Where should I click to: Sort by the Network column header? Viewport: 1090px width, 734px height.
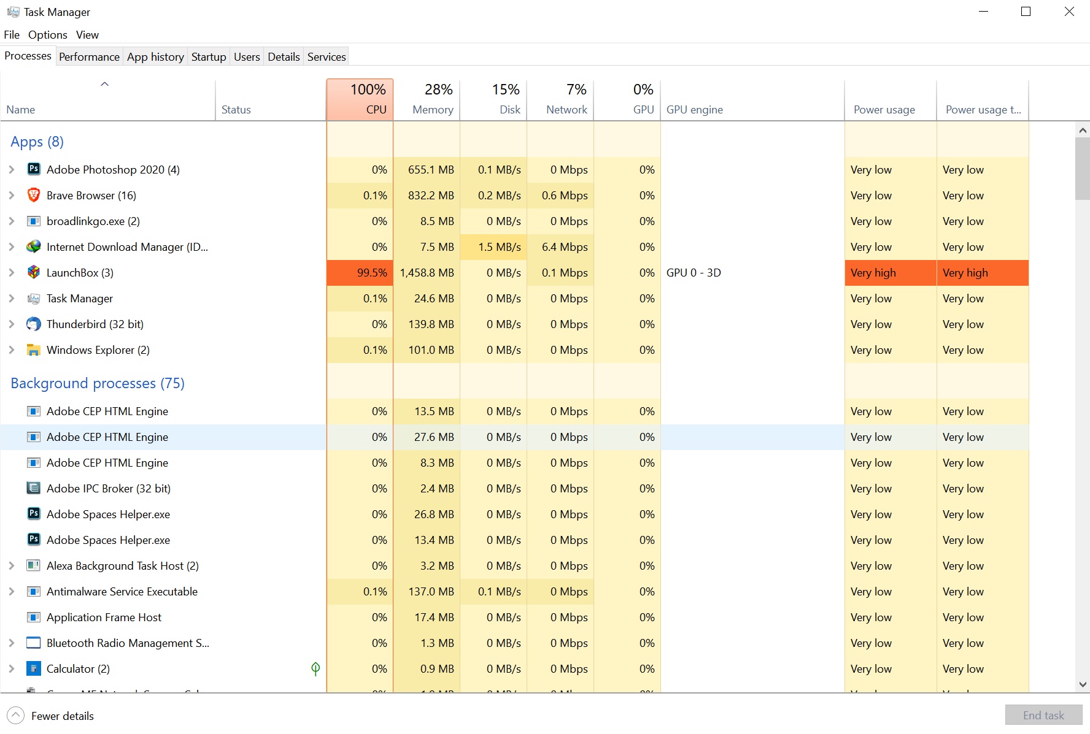pos(560,99)
